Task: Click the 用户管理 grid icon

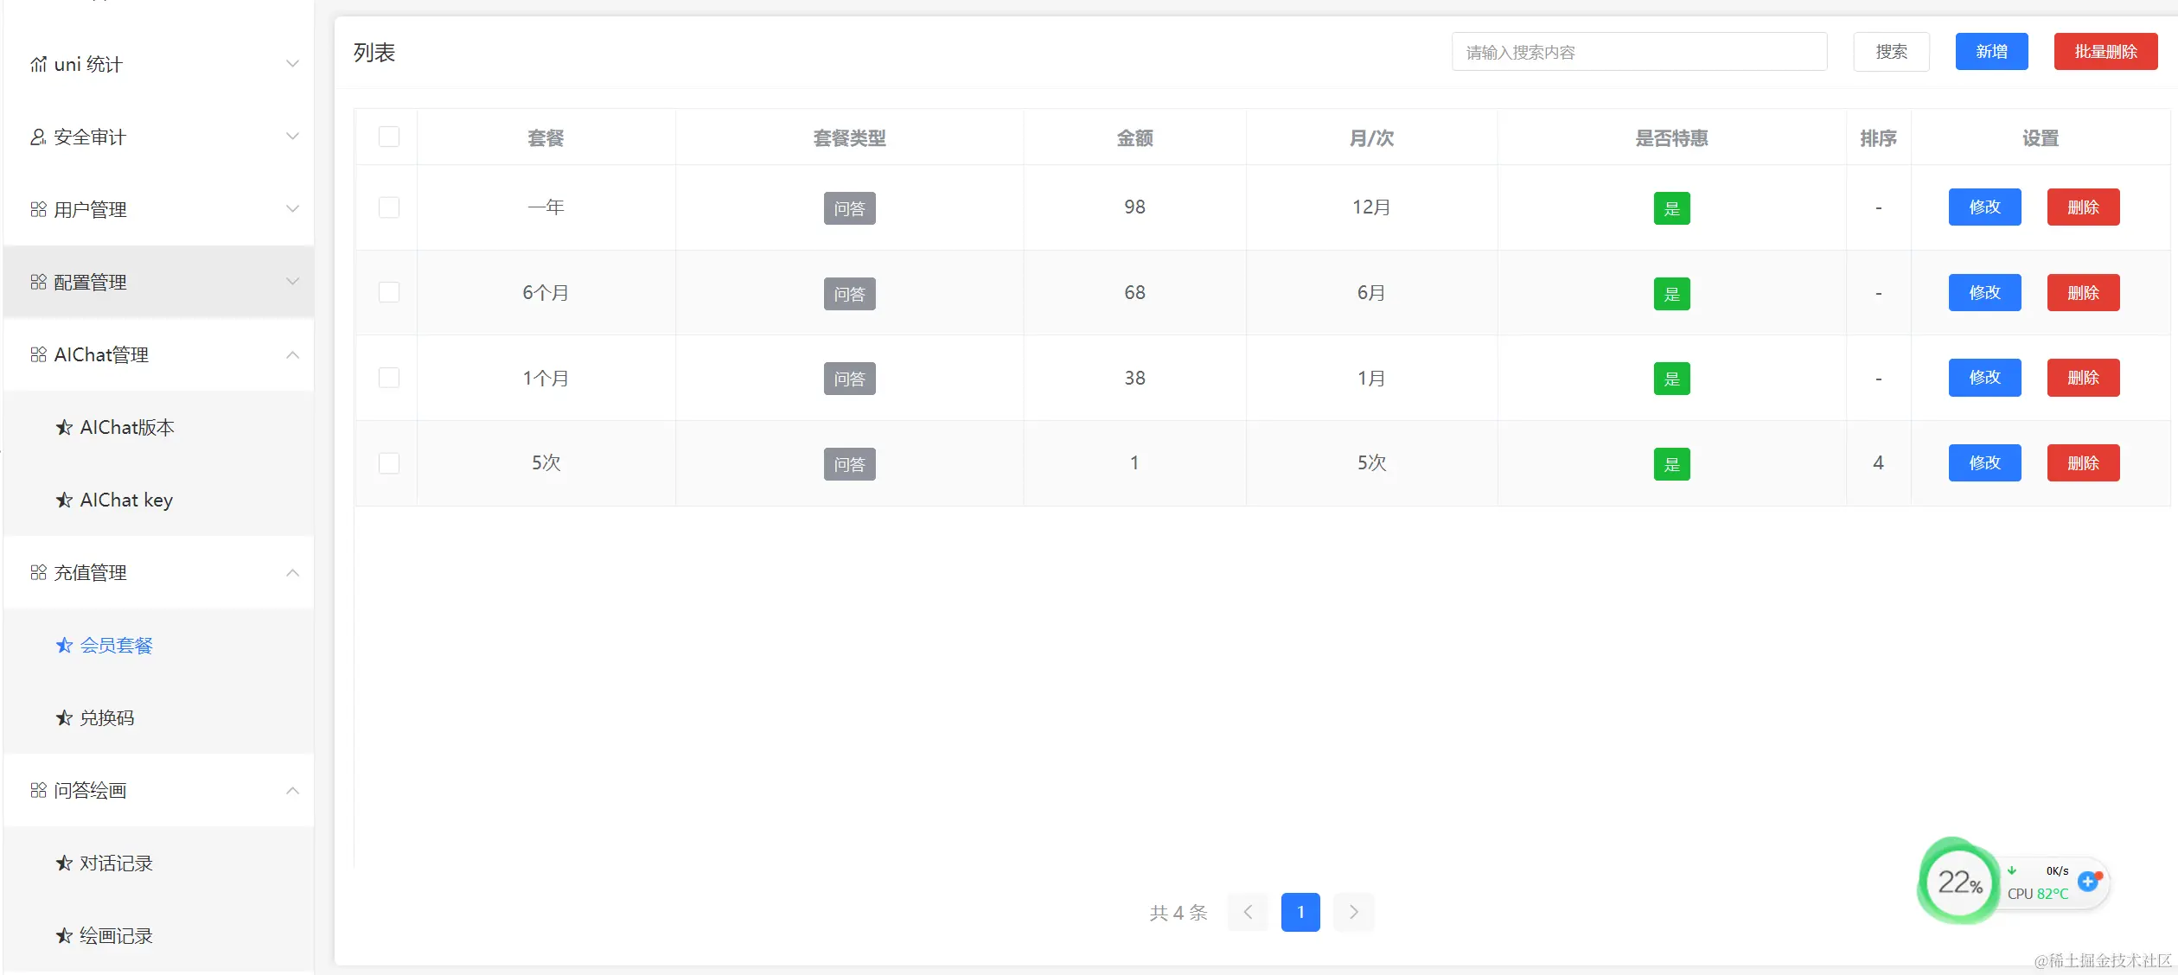Action: click(38, 210)
